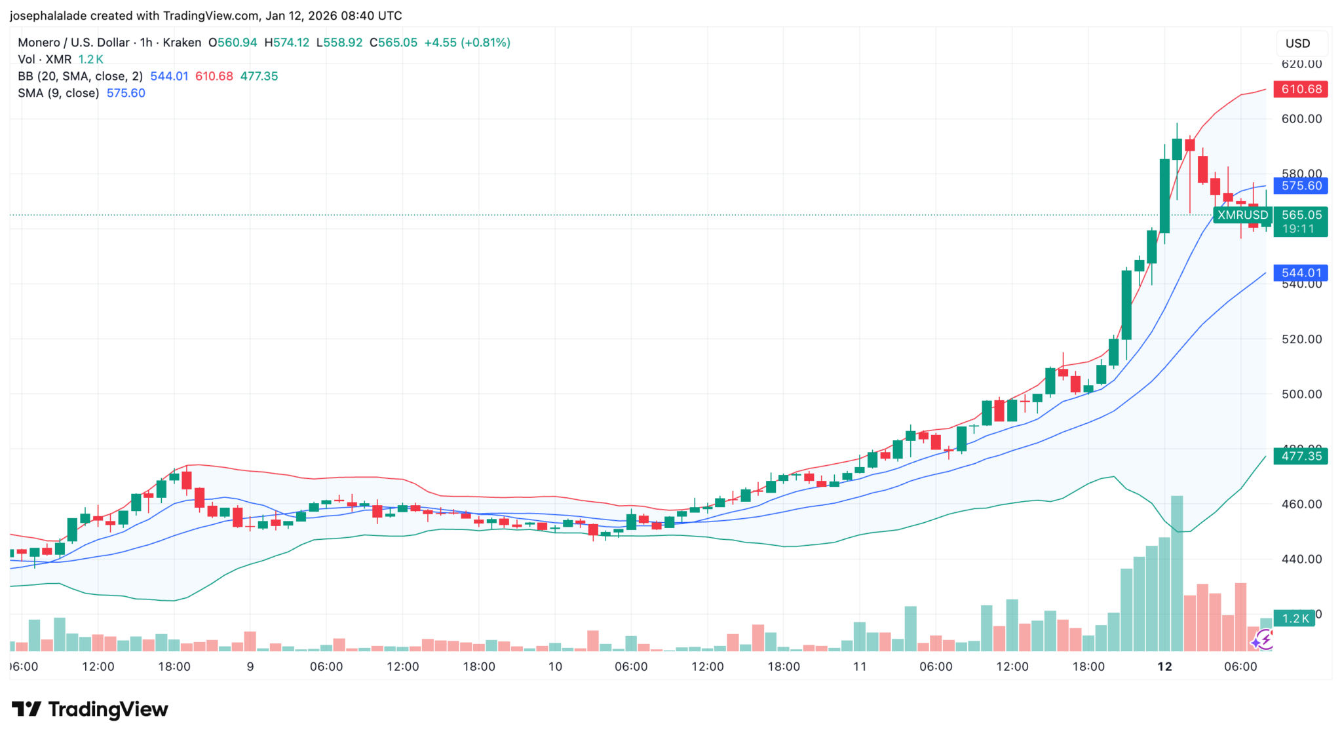Click the 12 date marker on the time axis
The width and height of the screenshot is (1342, 739).
pyautogui.click(x=1164, y=667)
